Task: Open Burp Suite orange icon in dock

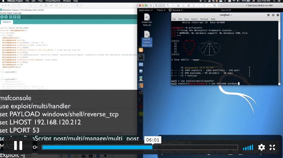Action: click(141, 85)
